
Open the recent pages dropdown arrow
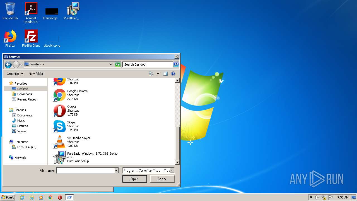tap(21, 65)
